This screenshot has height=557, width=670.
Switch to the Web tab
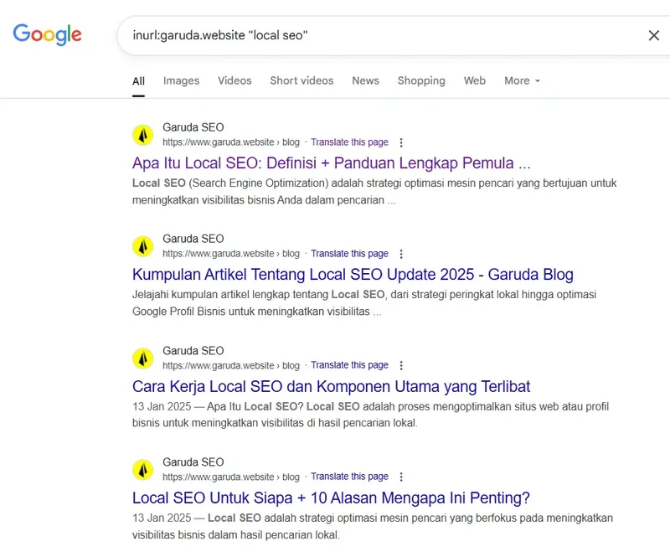[475, 80]
